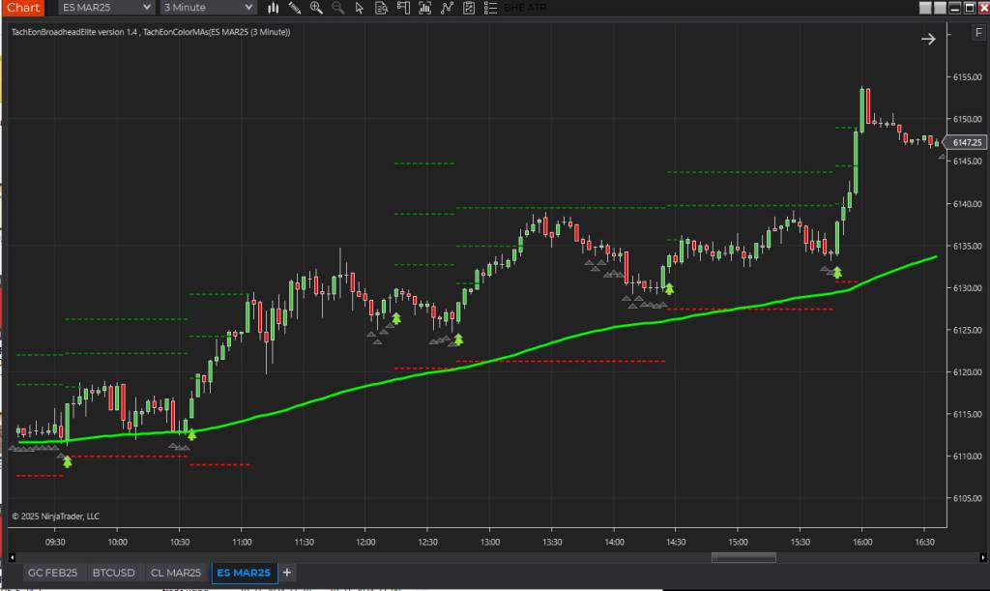
Task: Switch to the GC FEB25 tab
Action: (x=53, y=573)
